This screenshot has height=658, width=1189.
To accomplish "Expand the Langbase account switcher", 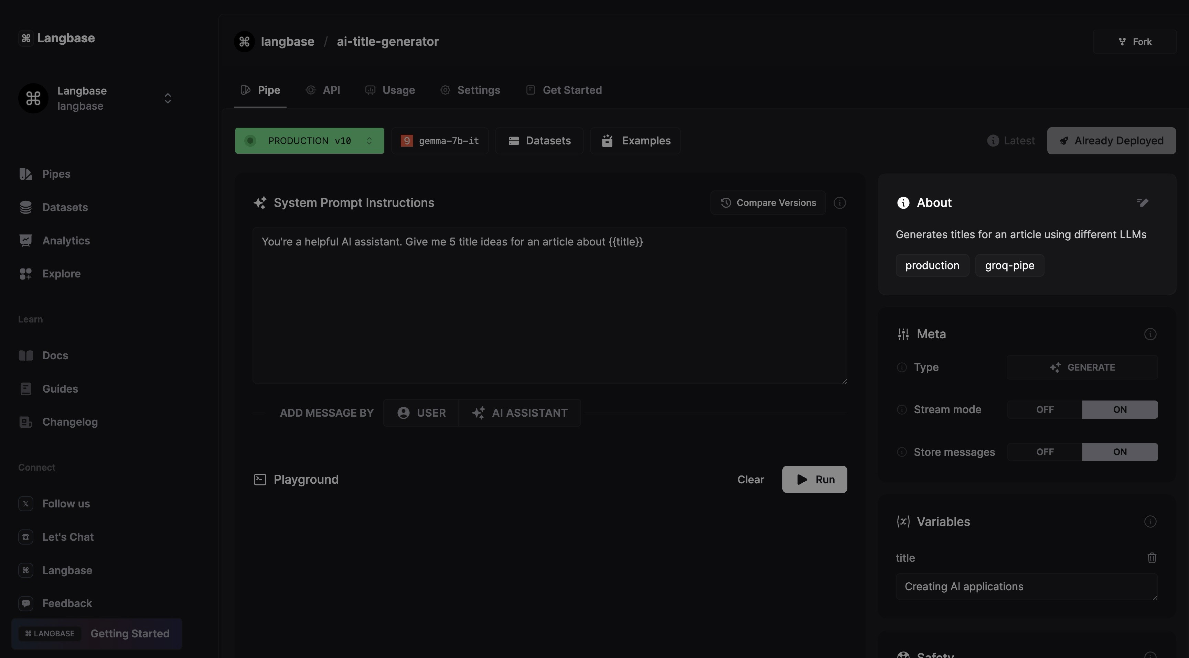I will (168, 98).
